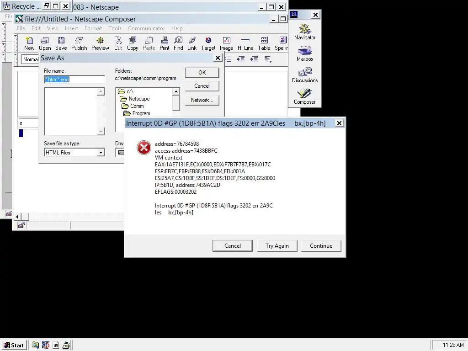Click the red error icon in the dialog

(x=144, y=148)
